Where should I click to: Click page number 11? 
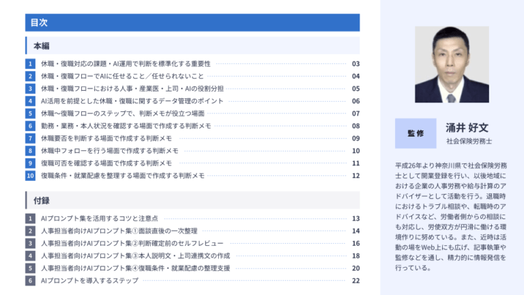point(355,163)
